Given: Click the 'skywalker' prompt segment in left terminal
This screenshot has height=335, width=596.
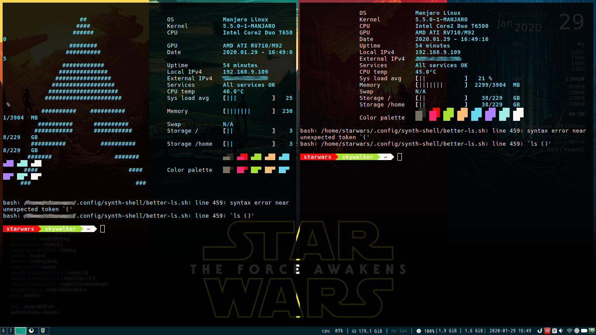Looking at the screenshot, I should click(60, 229).
